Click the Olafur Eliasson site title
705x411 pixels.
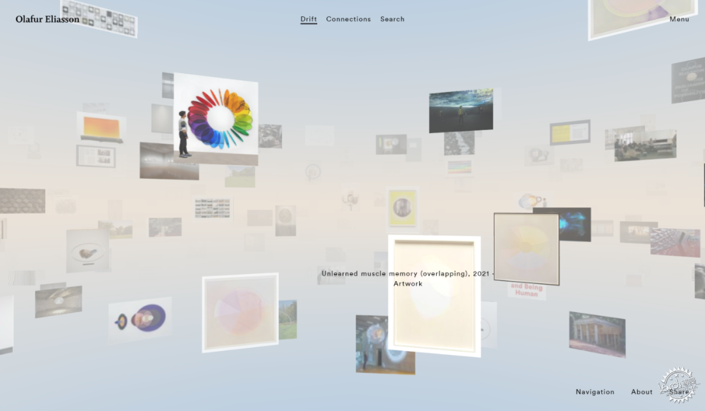click(47, 20)
